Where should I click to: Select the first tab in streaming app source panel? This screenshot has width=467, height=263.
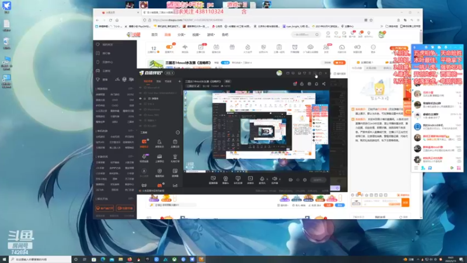[x=148, y=81]
